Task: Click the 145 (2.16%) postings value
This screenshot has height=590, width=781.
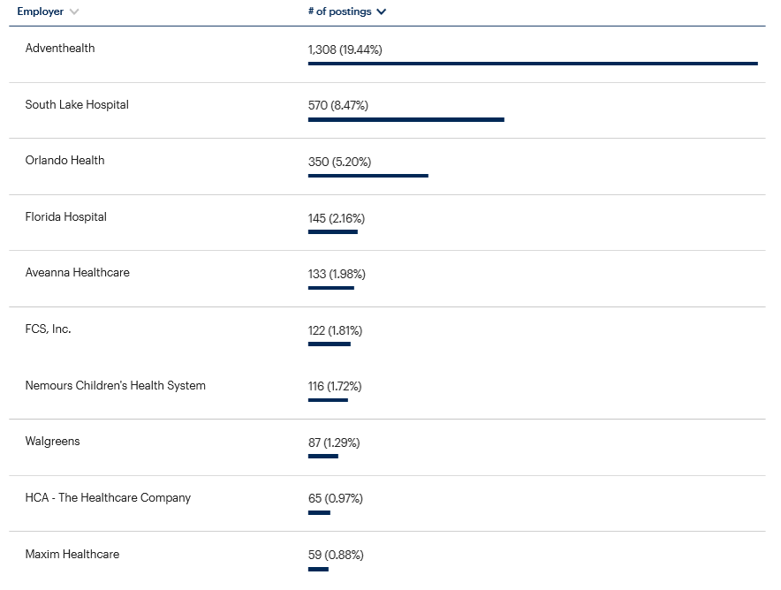Action: [x=336, y=218]
